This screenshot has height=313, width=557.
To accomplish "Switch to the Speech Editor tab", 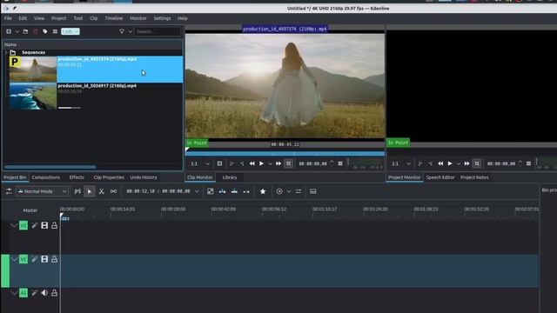I will [x=440, y=177].
